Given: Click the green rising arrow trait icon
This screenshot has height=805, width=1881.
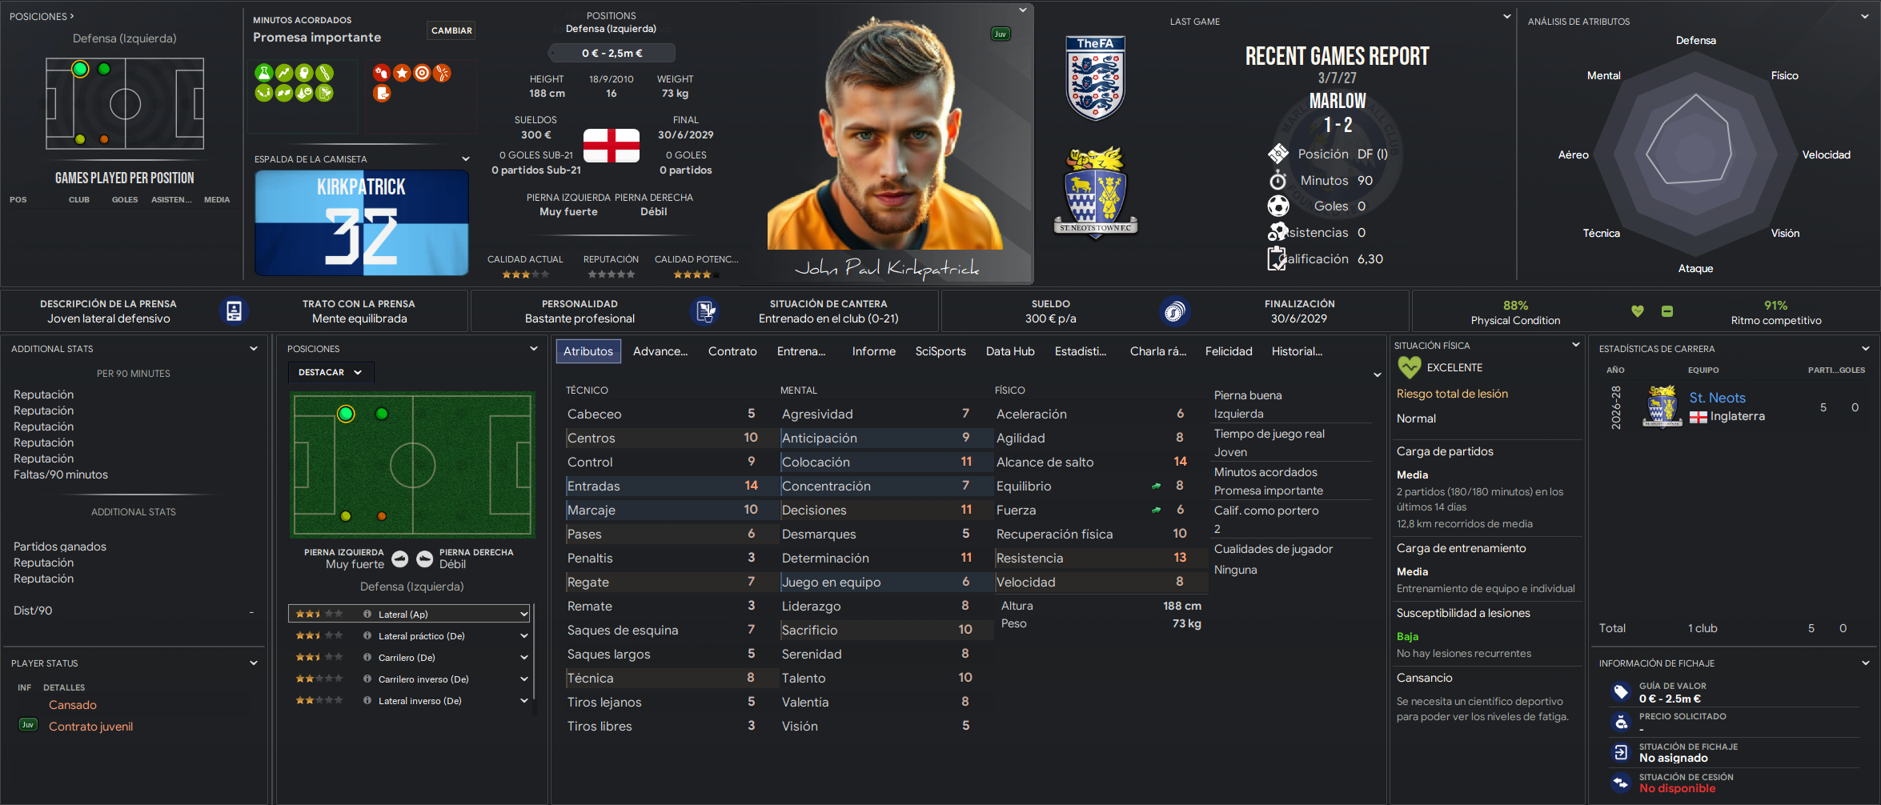Looking at the screenshot, I should tap(283, 73).
